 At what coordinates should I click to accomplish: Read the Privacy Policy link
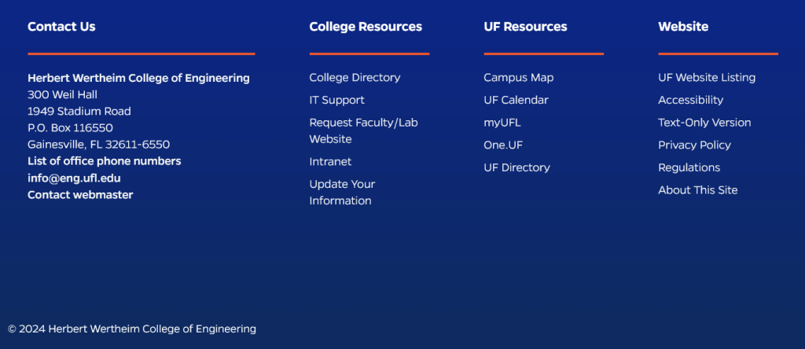[694, 145]
